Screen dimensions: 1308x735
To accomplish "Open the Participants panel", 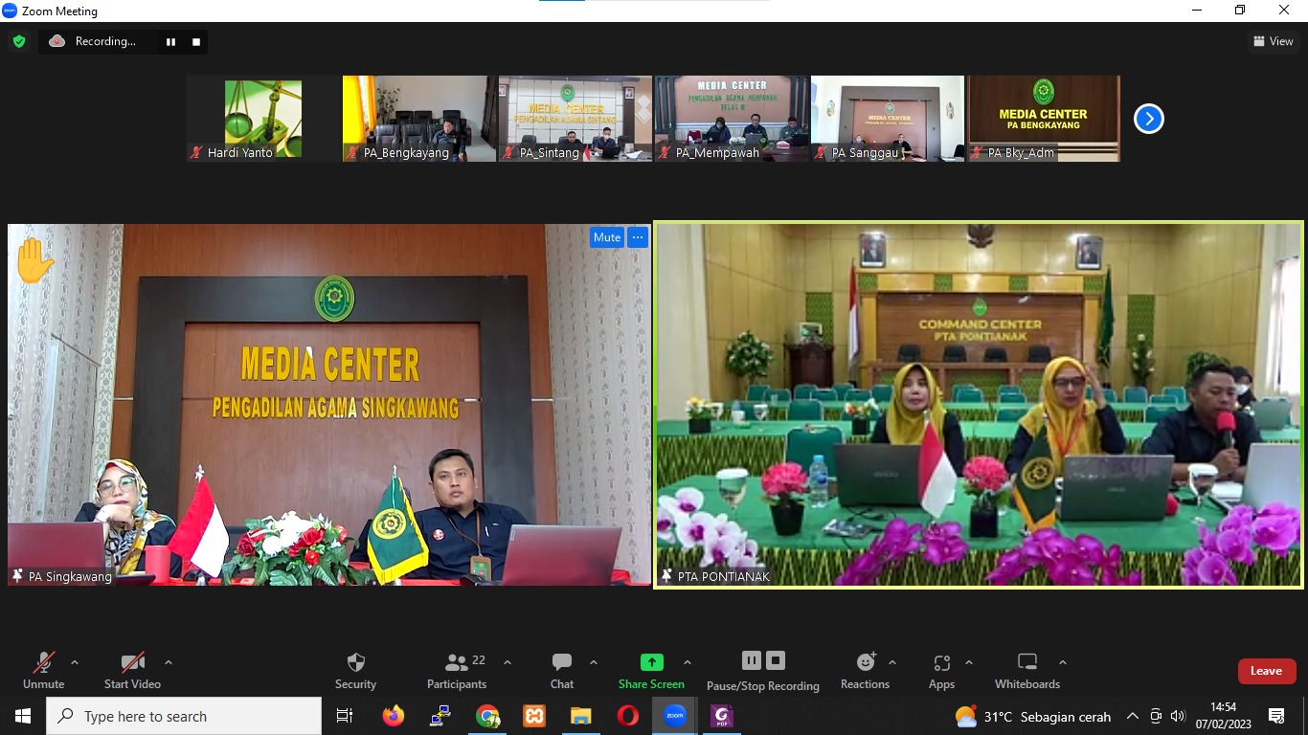I will tap(457, 670).
